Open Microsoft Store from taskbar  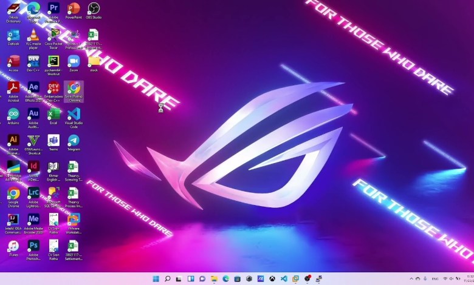click(x=237, y=279)
